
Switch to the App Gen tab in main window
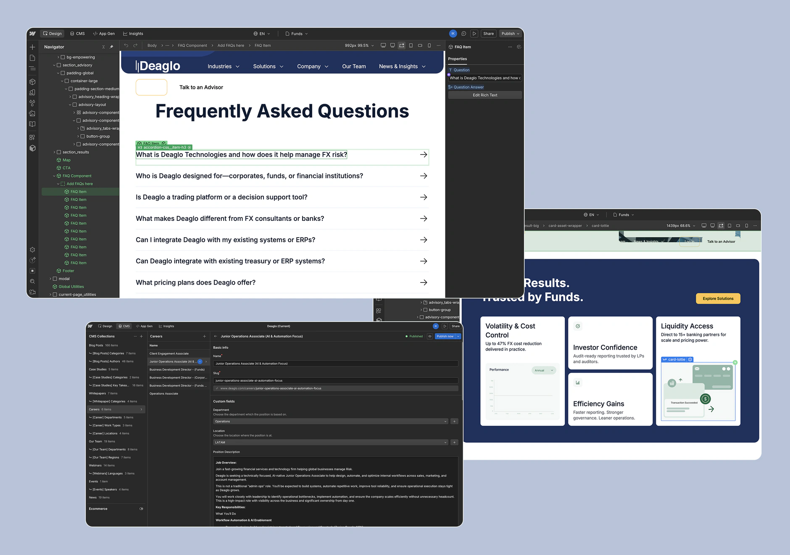pyautogui.click(x=104, y=34)
